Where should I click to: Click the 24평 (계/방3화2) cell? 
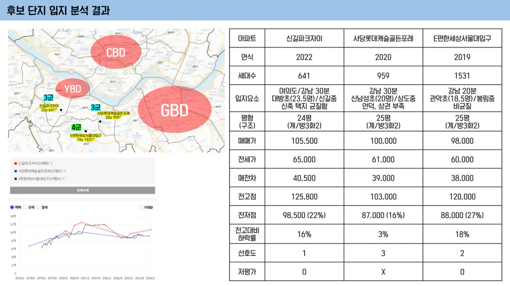tap(304, 121)
